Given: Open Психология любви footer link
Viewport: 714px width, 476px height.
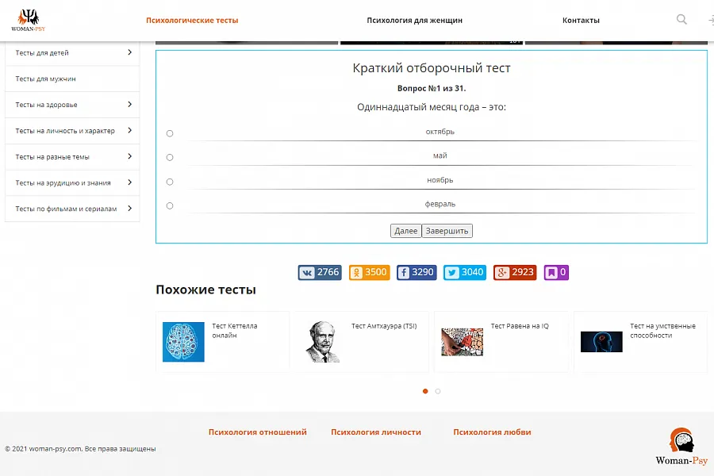Looking at the screenshot, I should pyautogui.click(x=492, y=432).
